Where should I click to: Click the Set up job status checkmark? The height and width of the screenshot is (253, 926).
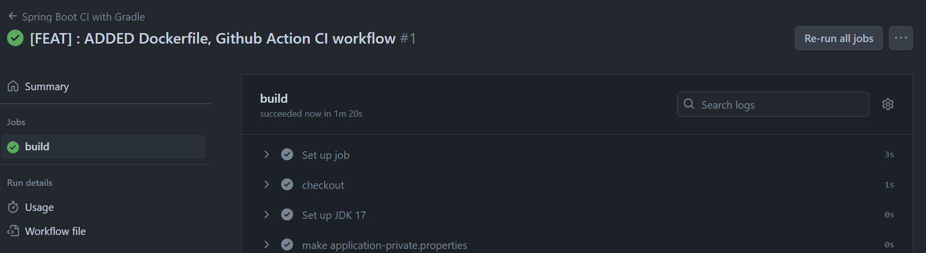coord(287,154)
